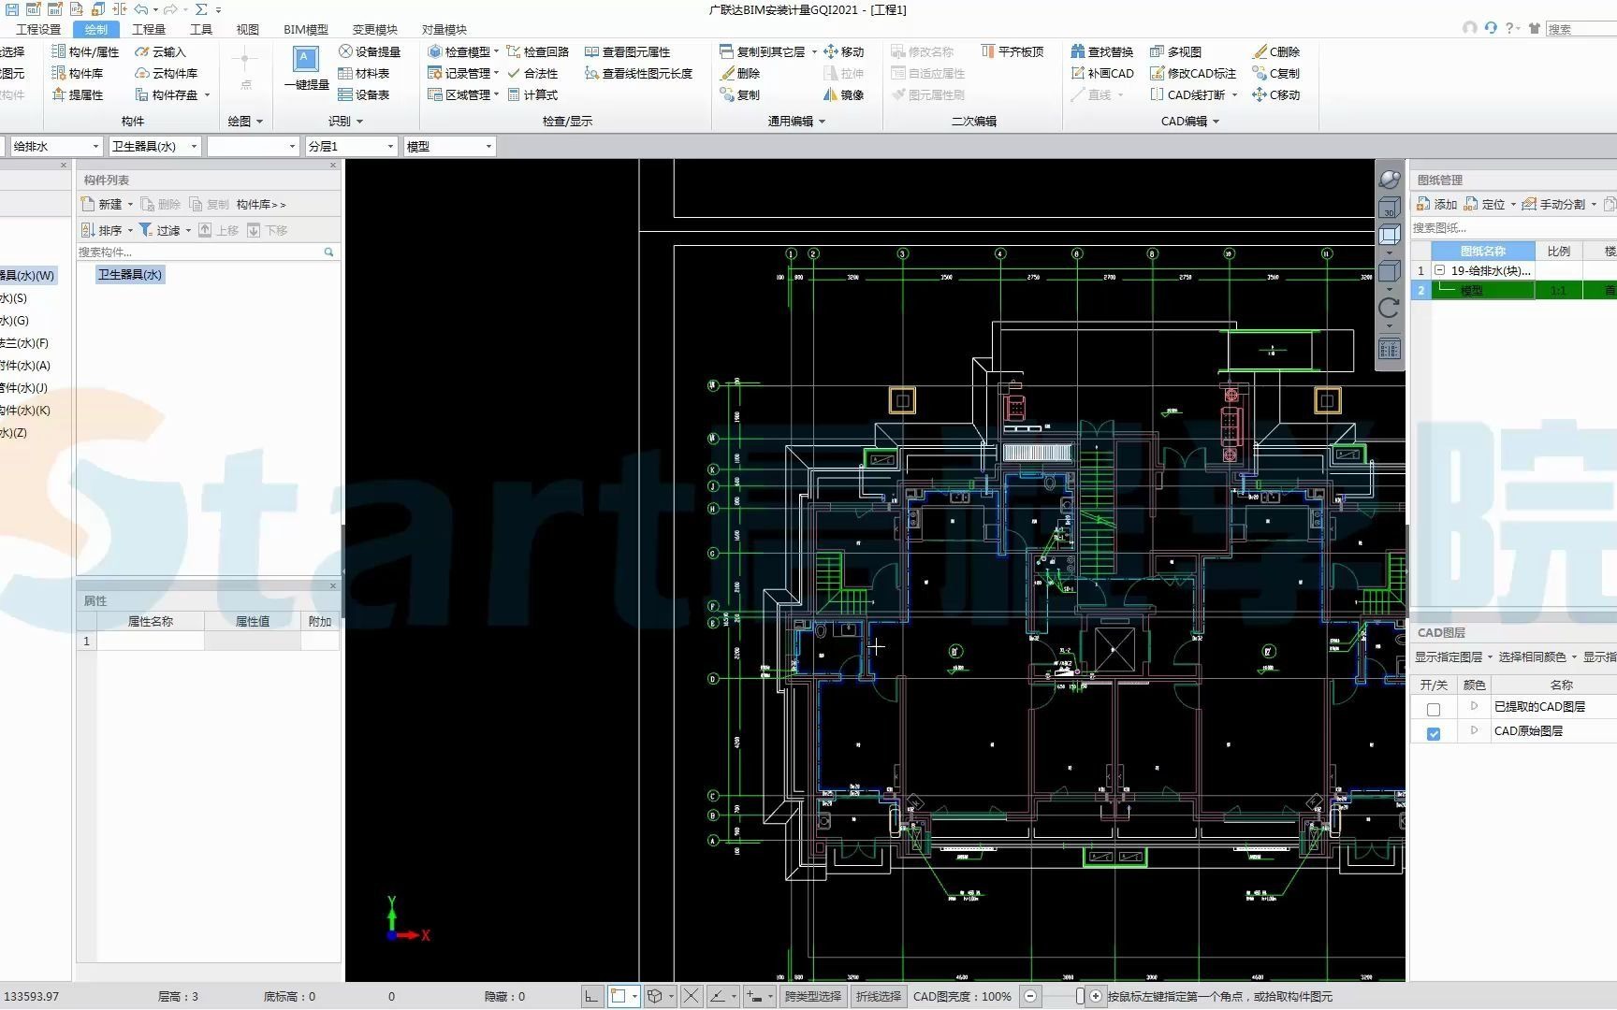Image resolution: width=1617 pixels, height=1010 pixels.
Task: Open the 构件库 component library
Action: point(77,73)
